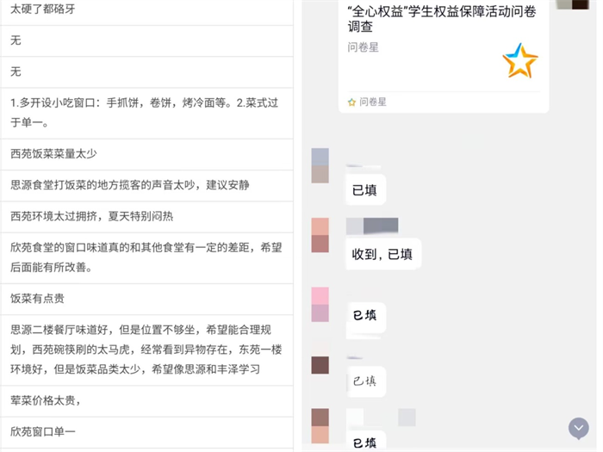Screen dimensions: 603x452
Task: Open avatar beside the "收到，已填" message
Action: [x=320, y=235]
